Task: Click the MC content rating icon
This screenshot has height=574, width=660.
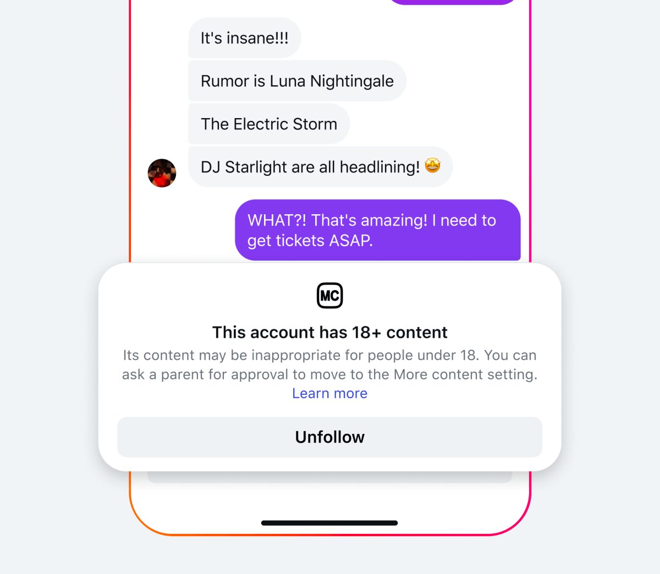Action: (330, 296)
